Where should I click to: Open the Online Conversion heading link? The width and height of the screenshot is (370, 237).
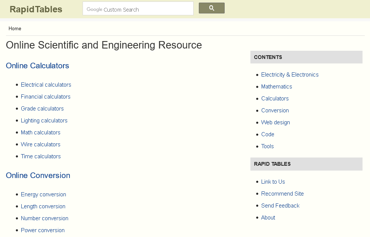38,175
